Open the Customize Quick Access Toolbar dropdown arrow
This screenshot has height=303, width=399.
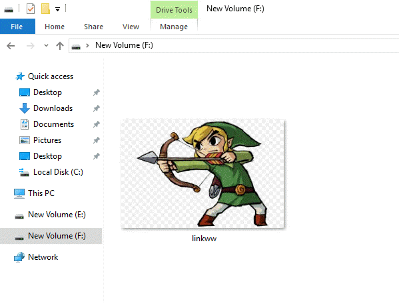58,10
